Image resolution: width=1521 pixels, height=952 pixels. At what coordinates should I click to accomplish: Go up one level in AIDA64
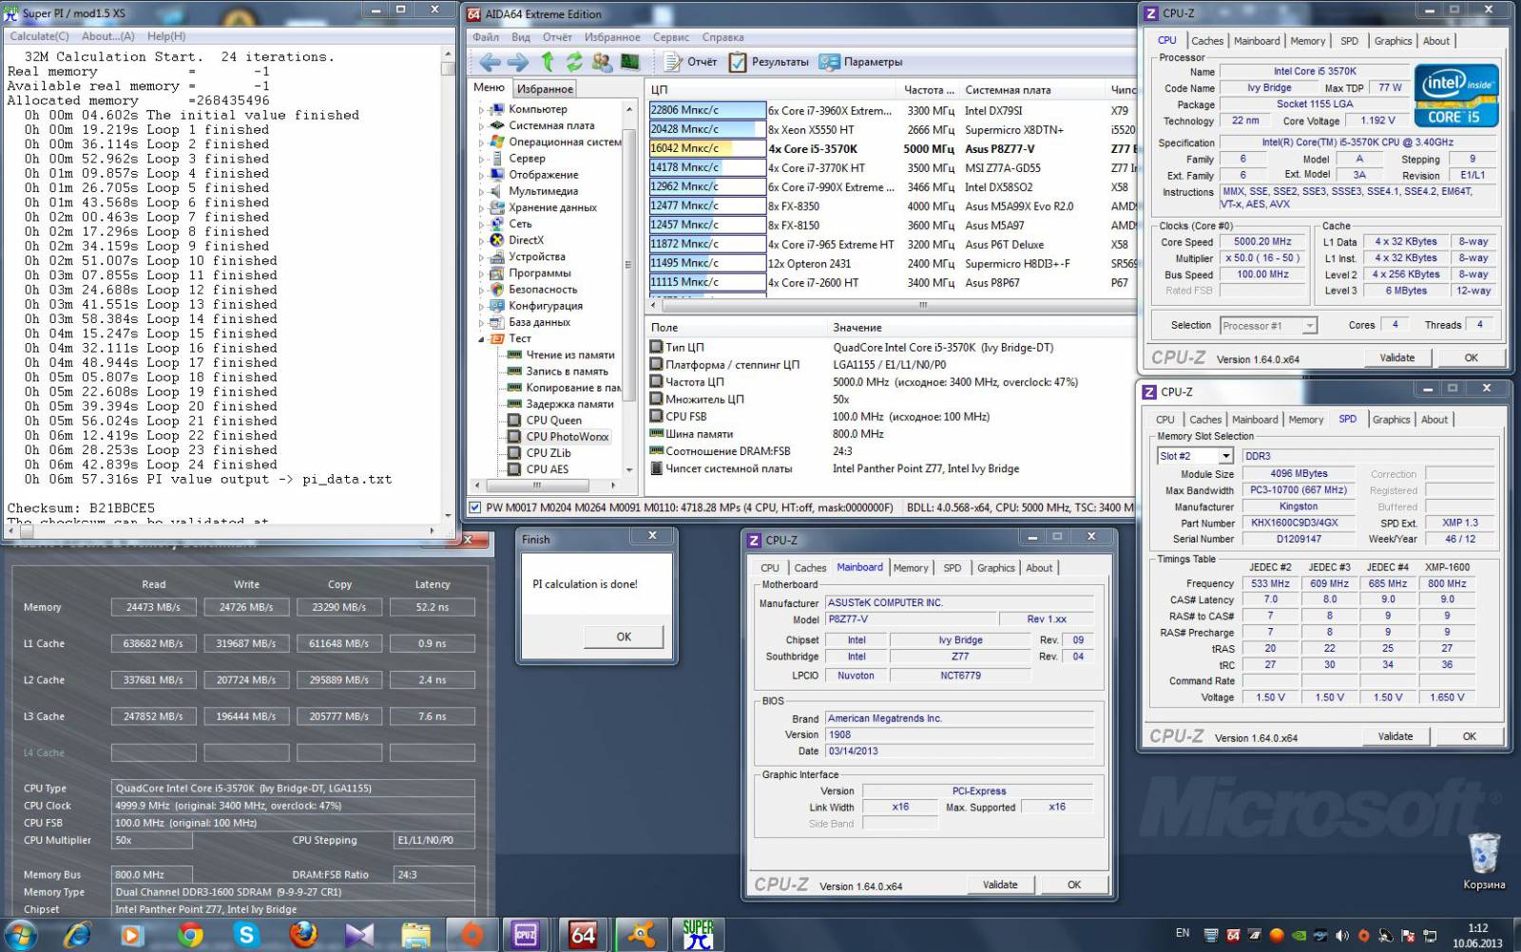pyautogui.click(x=548, y=62)
